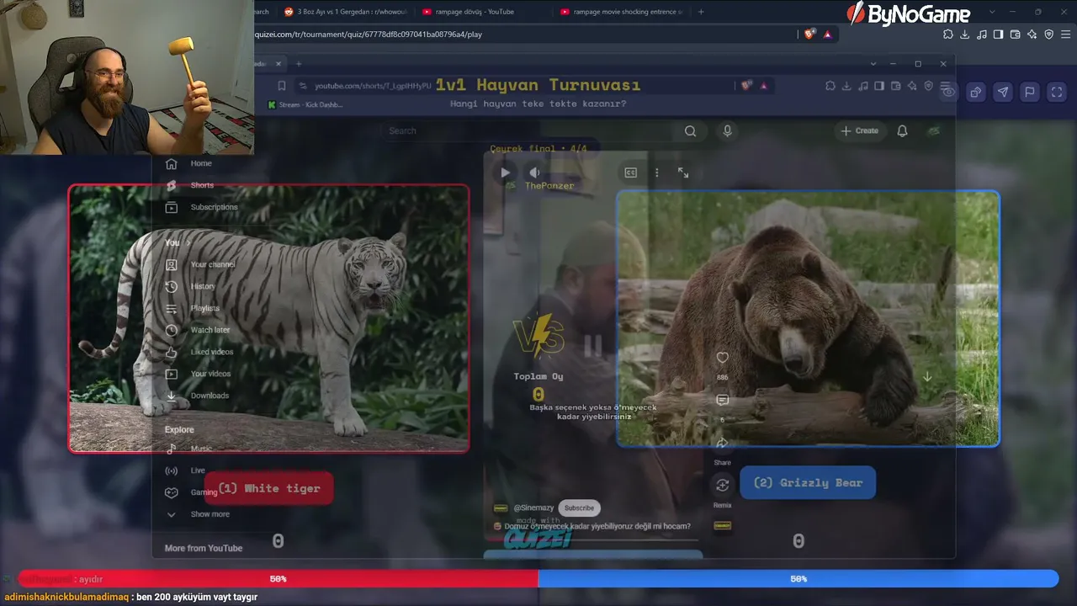Go to Subscriptions in YouTube sidebar

202,207
